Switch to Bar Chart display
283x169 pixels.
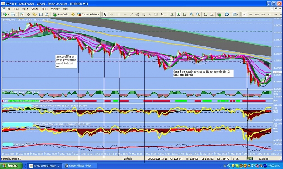[172, 14]
